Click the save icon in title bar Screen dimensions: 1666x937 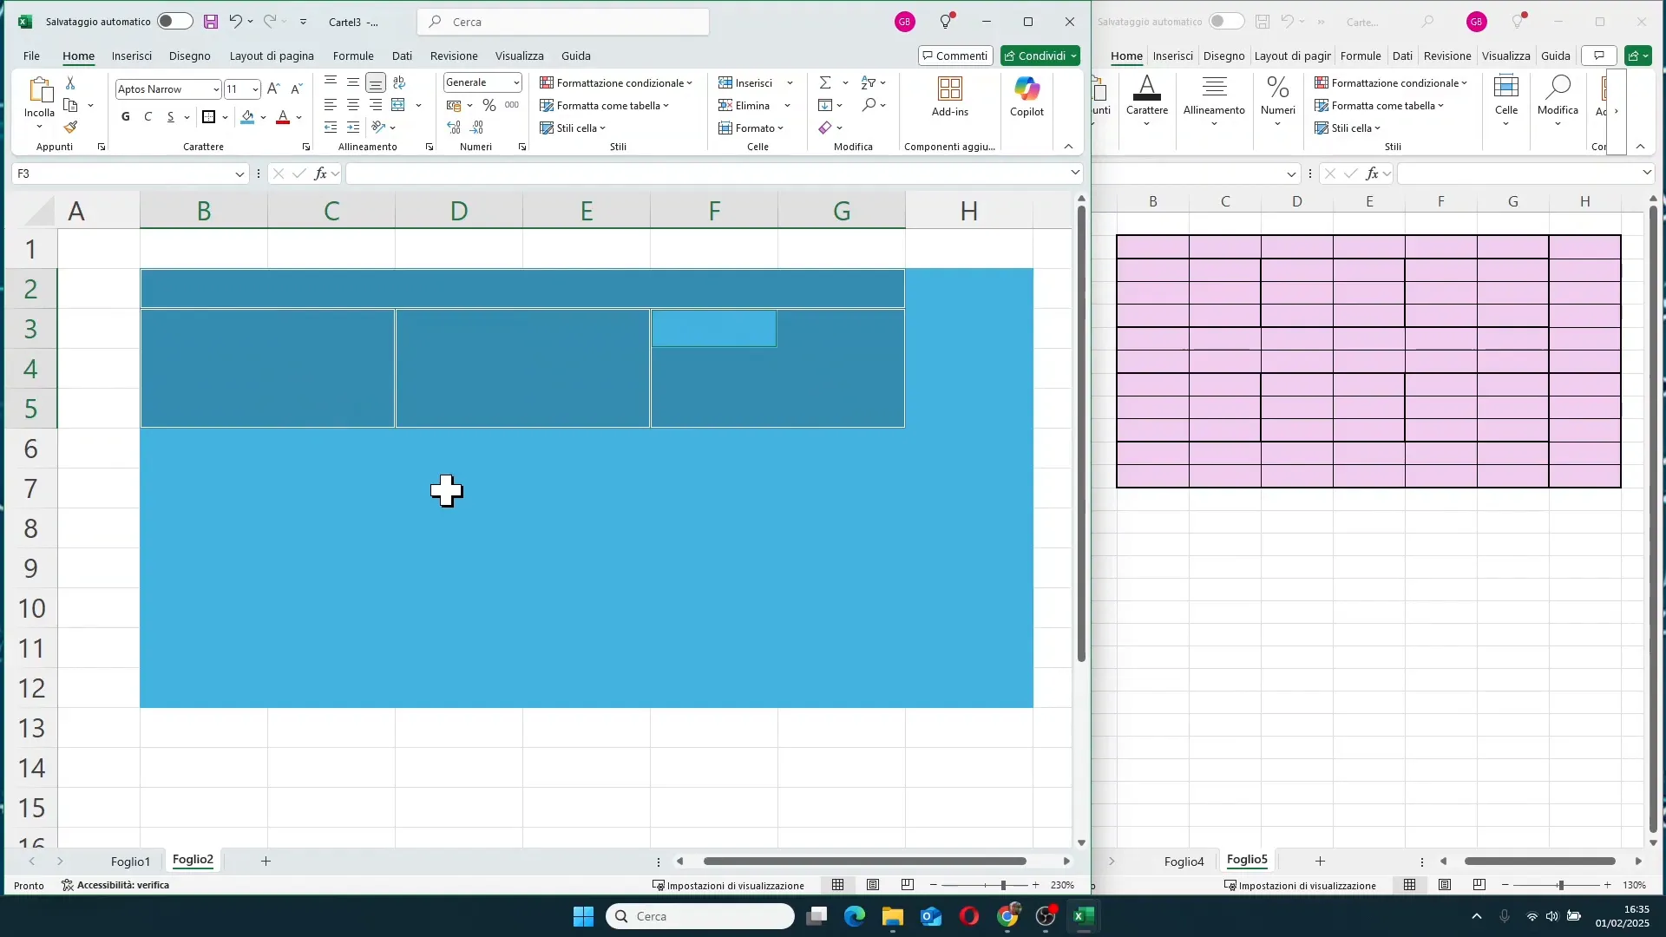(x=211, y=22)
